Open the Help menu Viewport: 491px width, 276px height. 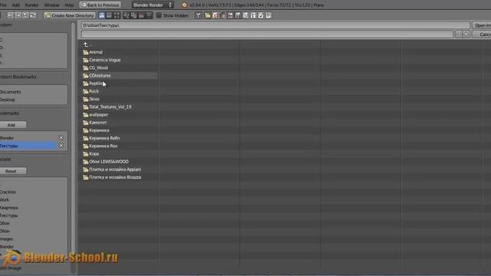(69, 5)
